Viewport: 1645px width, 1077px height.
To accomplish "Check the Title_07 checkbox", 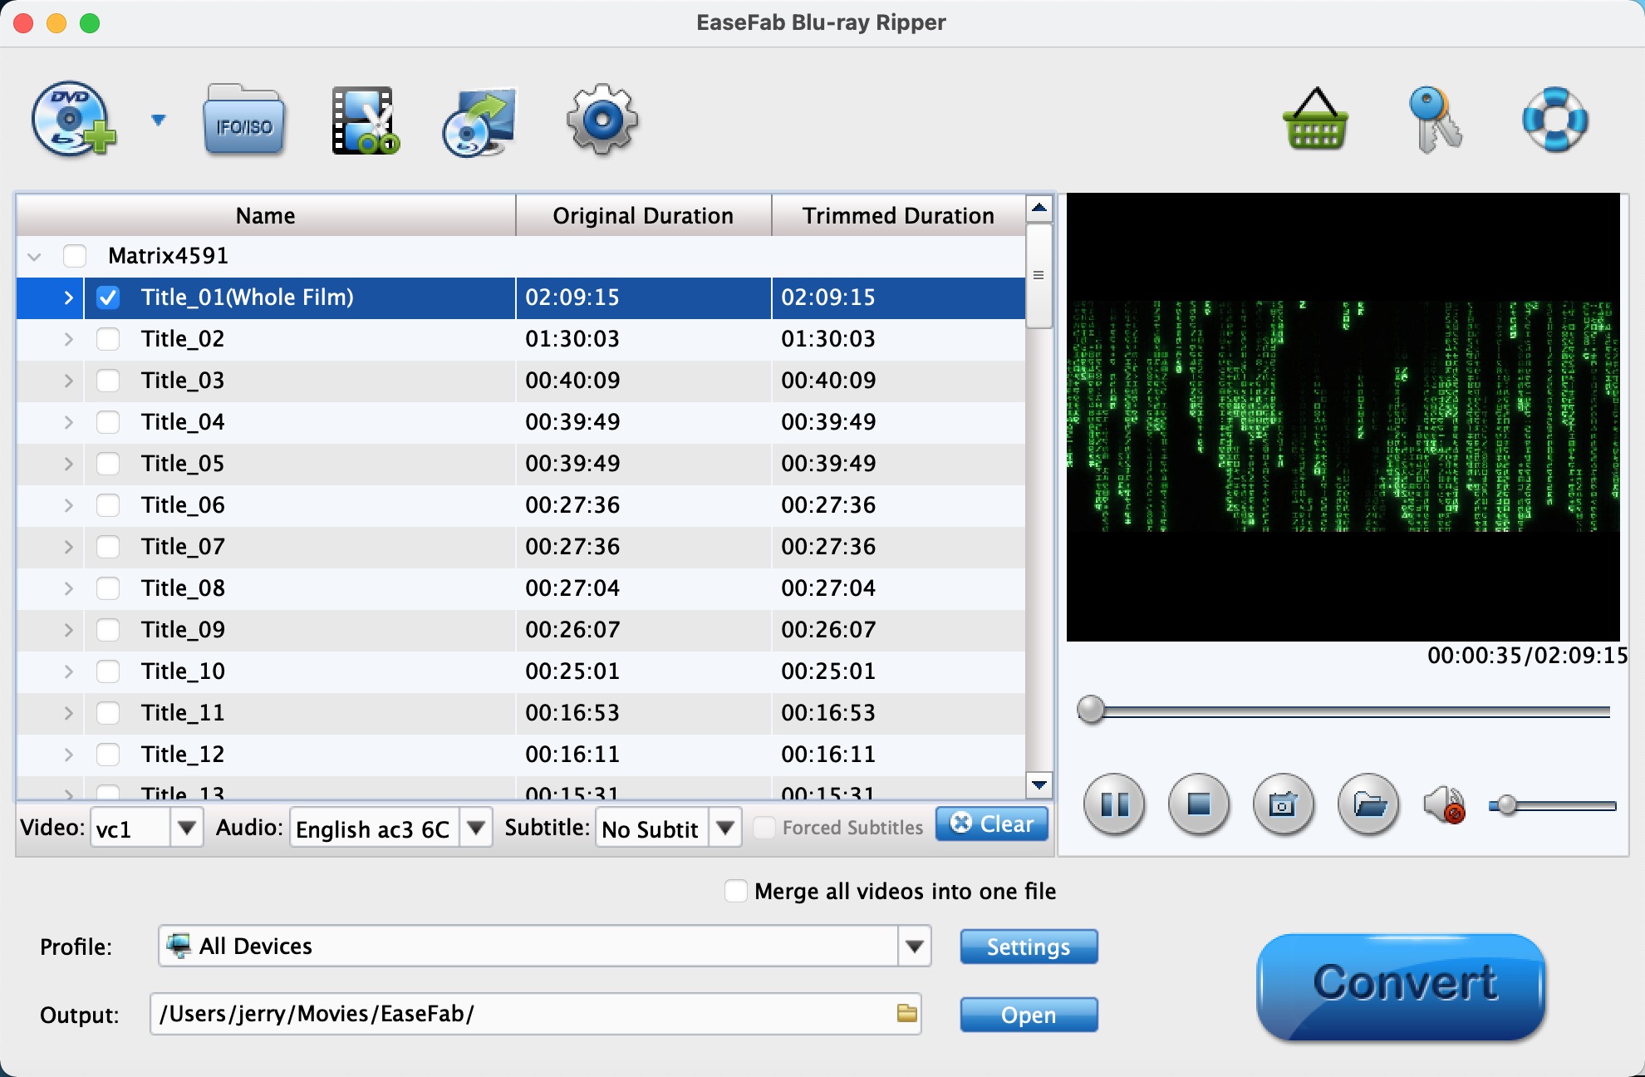I will 108,547.
